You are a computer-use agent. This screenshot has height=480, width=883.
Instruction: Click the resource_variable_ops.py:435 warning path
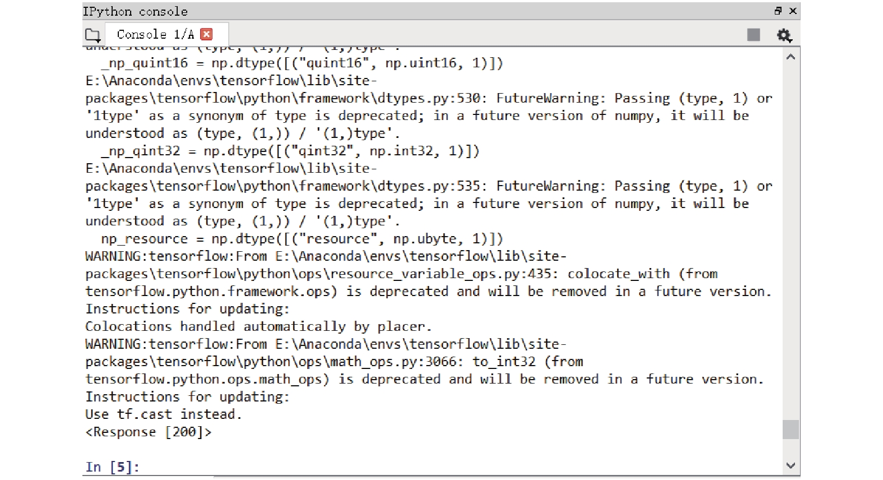(x=322, y=274)
